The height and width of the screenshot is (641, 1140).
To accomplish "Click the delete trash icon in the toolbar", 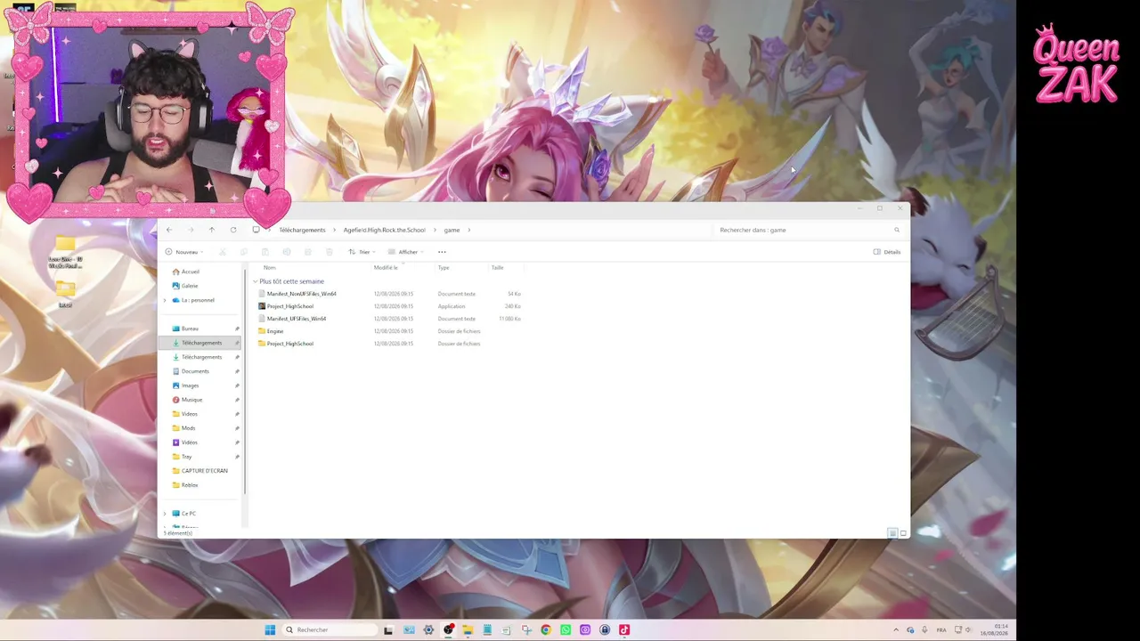I will click(x=330, y=252).
